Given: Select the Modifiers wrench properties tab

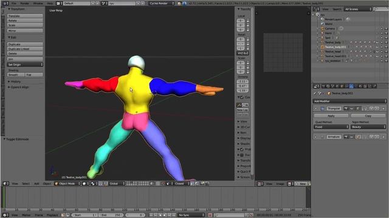Looking at the screenshot, I should click(x=351, y=86).
